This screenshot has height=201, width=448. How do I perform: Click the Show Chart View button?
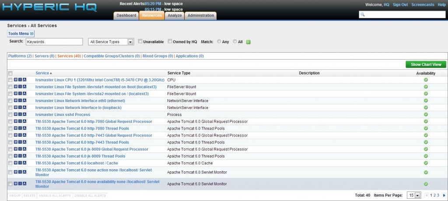pyautogui.click(x=426, y=65)
